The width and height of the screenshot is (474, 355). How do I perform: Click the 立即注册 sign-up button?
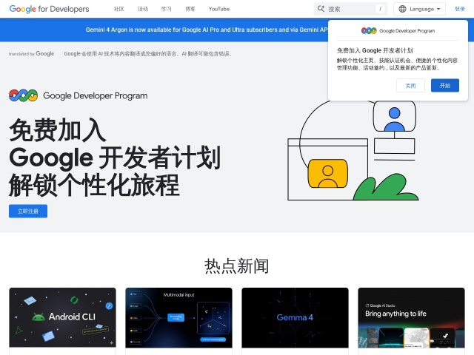[28, 211]
